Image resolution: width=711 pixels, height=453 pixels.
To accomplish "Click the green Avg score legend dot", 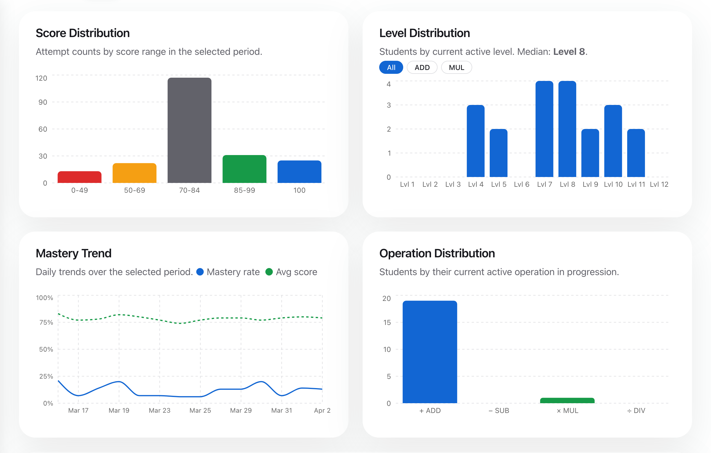I will 269,272.
